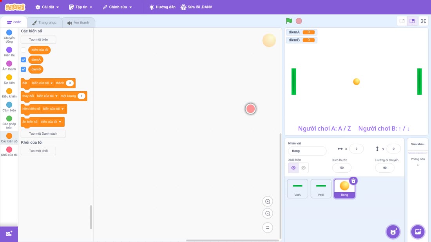Open the add extension button
The image size is (431, 242).
click(9, 234)
